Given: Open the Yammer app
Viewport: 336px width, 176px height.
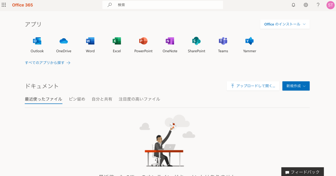Looking at the screenshot, I should pyautogui.click(x=249, y=45).
